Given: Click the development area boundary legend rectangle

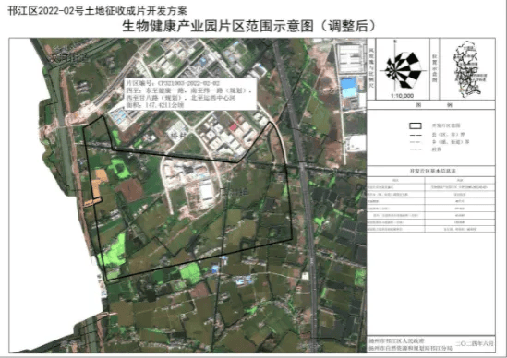Looking at the screenshot, I should pos(416,125).
